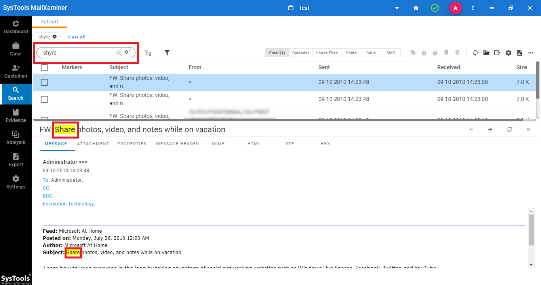Screen dimensions: 541x285
Task: Click the remove bookmark toolbar icon
Action: tap(457, 53)
